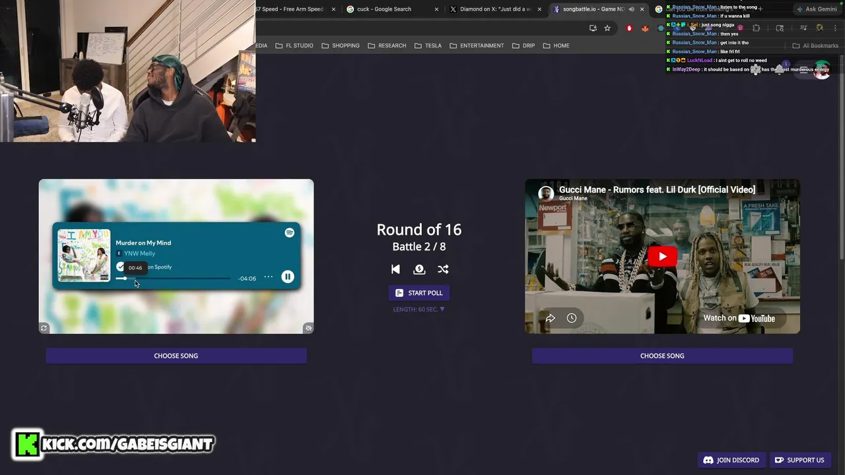
Task: Close the Diamond on X tab
Action: (x=540, y=9)
